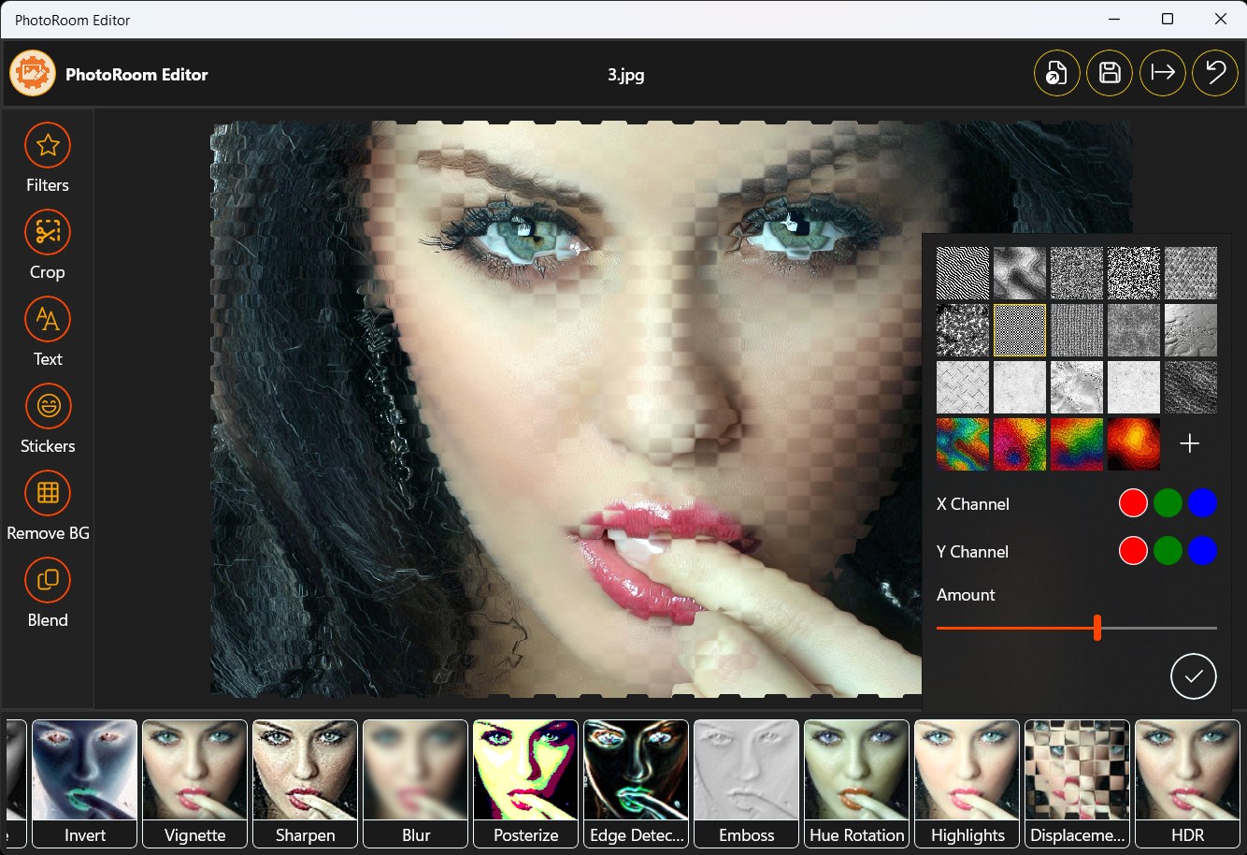Open the Blend tool
This screenshot has width=1247, height=855.
[48, 593]
